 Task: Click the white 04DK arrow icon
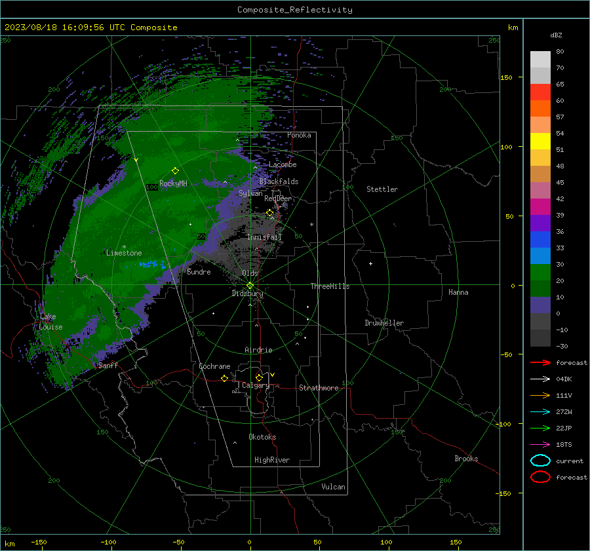click(540, 379)
